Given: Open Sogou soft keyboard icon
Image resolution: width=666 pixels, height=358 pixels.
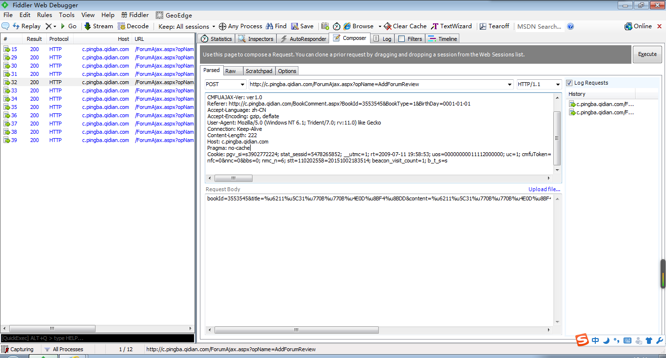Looking at the screenshot, I should [x=627, y=340].
